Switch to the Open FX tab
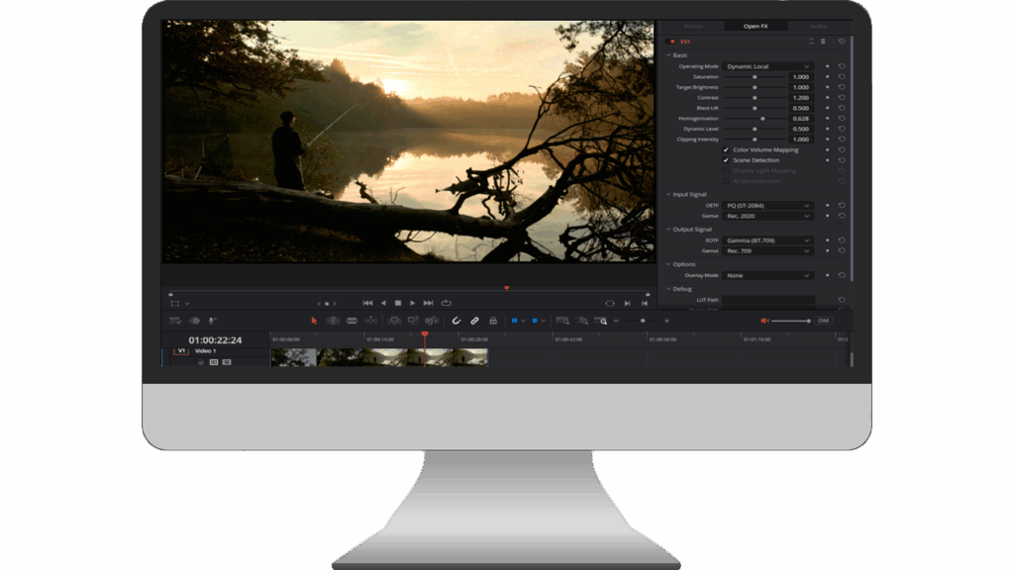Viewport: 1014px width, 570px height. [756, 26]
